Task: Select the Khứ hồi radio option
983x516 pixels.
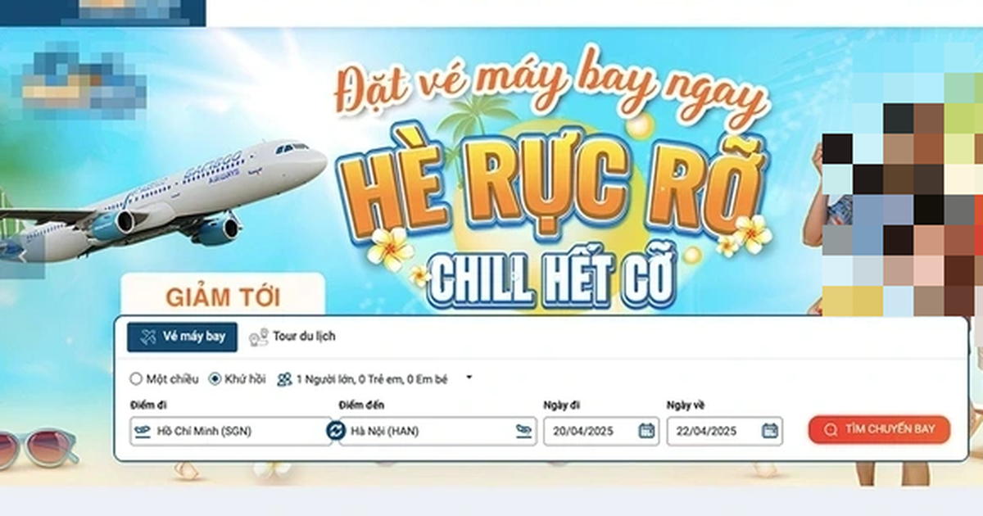Action: point(215,379)
